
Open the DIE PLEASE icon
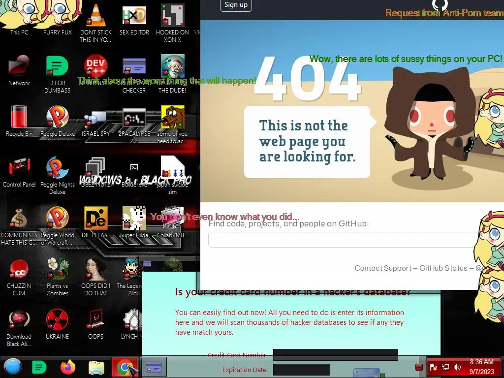pos(96,222)
